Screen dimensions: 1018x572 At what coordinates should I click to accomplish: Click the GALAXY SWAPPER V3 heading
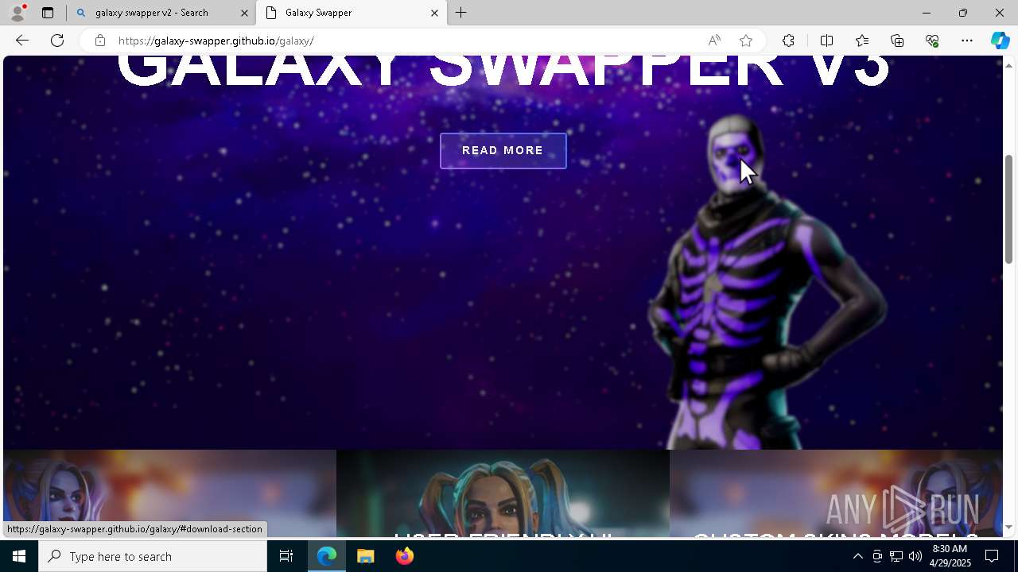point(503,70)
